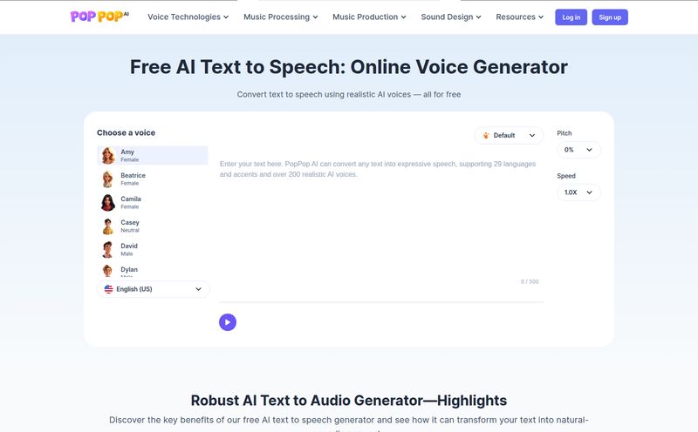The image size is (698, 432).
Task: Open the Speed 1.0X dropdown
Action: [x=578, y=192]
